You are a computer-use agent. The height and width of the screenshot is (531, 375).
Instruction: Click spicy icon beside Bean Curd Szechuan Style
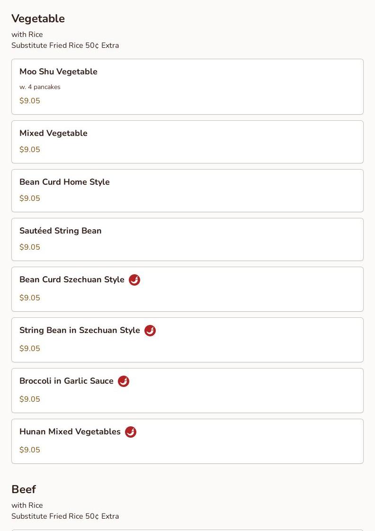(x=134, y=280)
